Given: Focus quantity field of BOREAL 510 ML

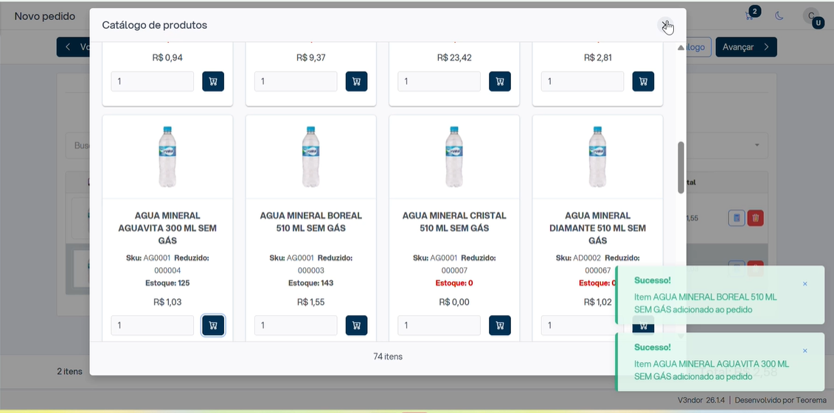Looking at the screenshot, I should coord(296,325).
